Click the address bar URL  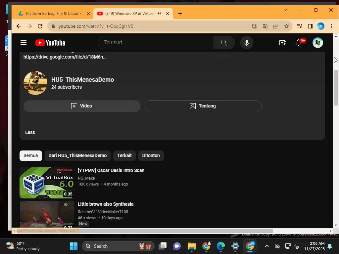(x=96, y=26)
